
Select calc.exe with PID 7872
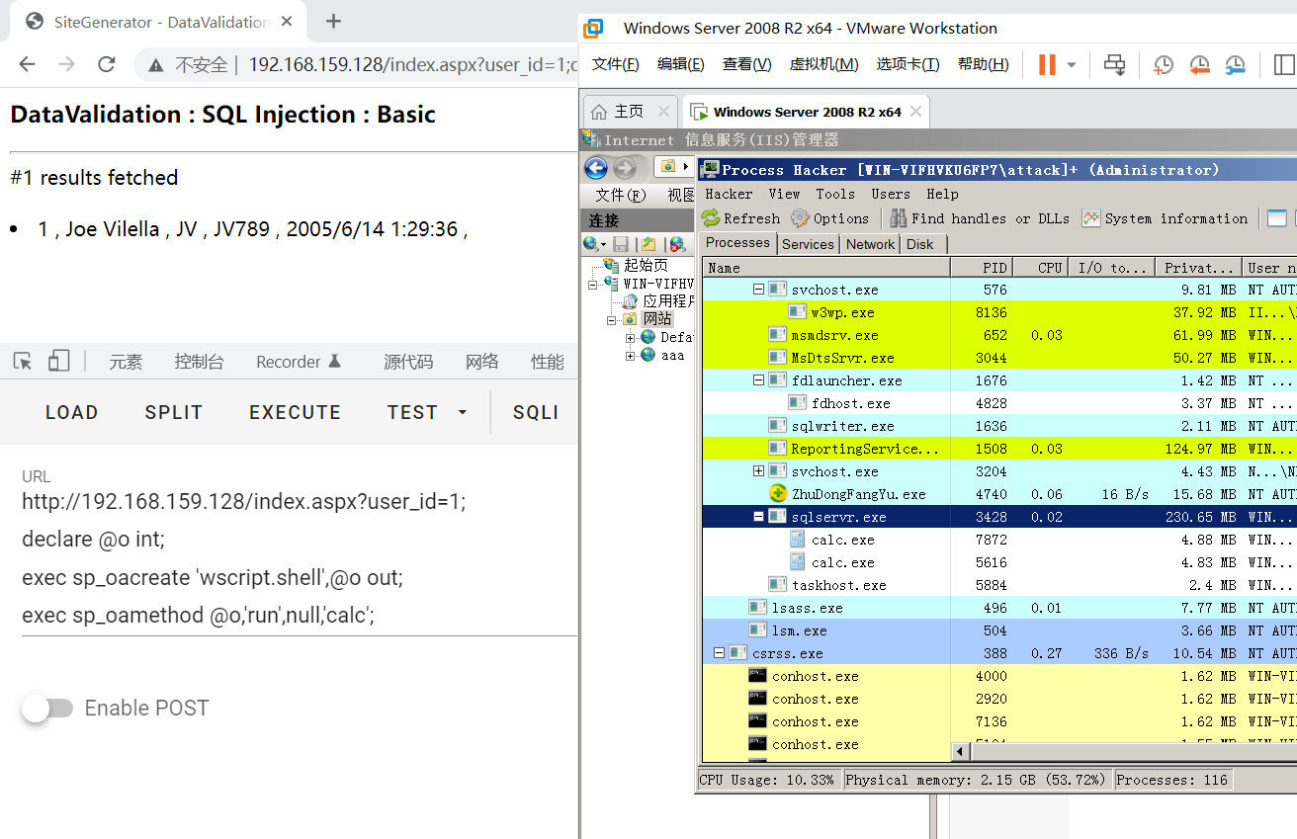tap(999, 540)
